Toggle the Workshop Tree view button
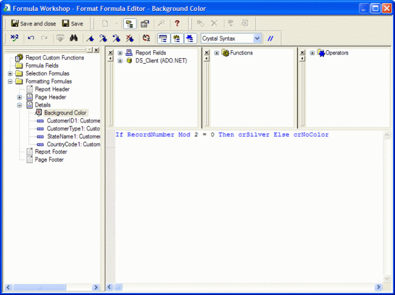This screenshot has width=395, height=295. (129, 24)
